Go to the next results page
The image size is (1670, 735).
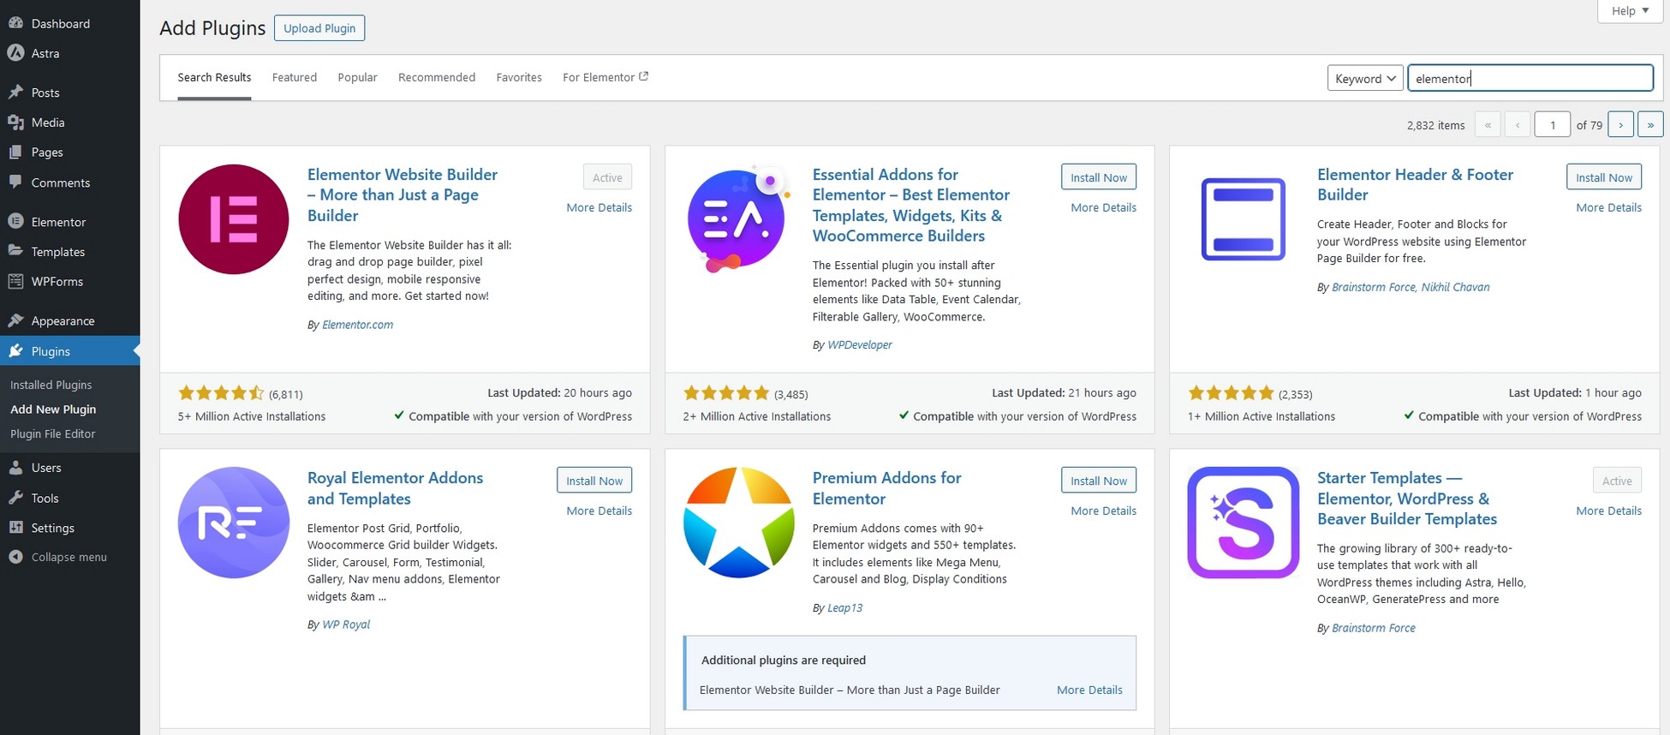(x=1620, y=124)
